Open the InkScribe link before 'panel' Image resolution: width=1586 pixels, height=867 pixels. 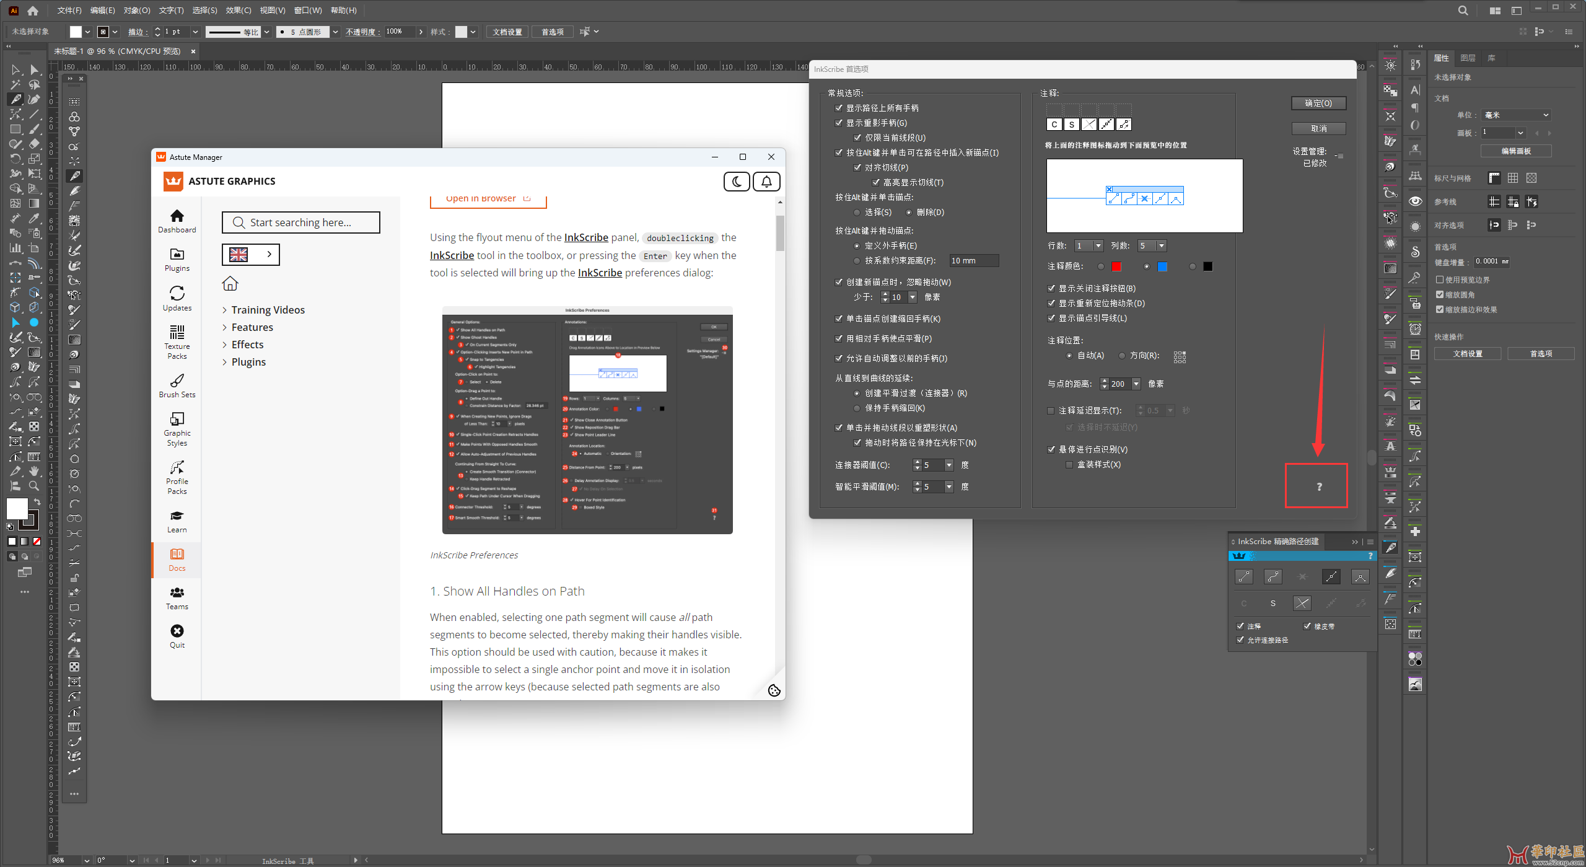pyautogui.click(x=586, y=237)
